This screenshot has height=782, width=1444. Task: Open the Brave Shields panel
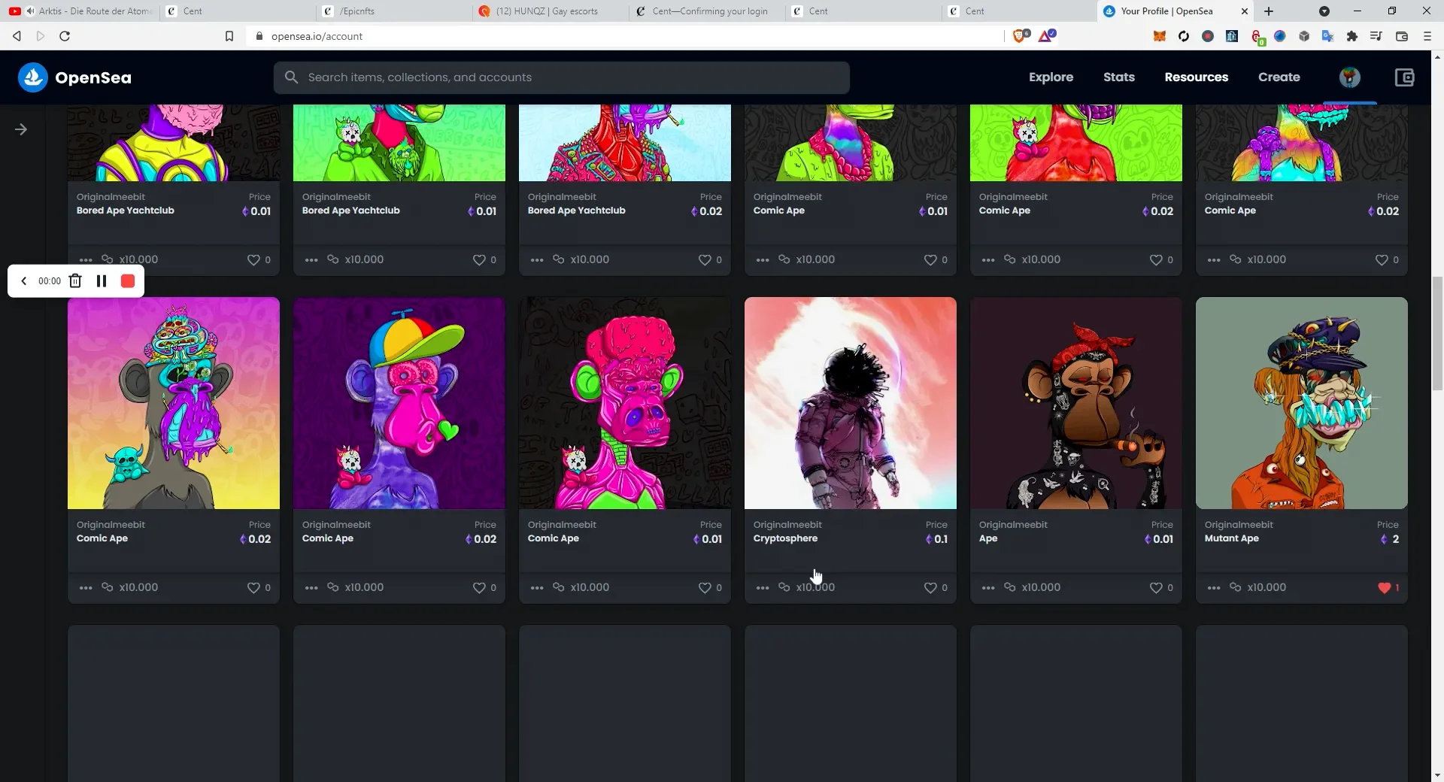[x=1021, y=35]
